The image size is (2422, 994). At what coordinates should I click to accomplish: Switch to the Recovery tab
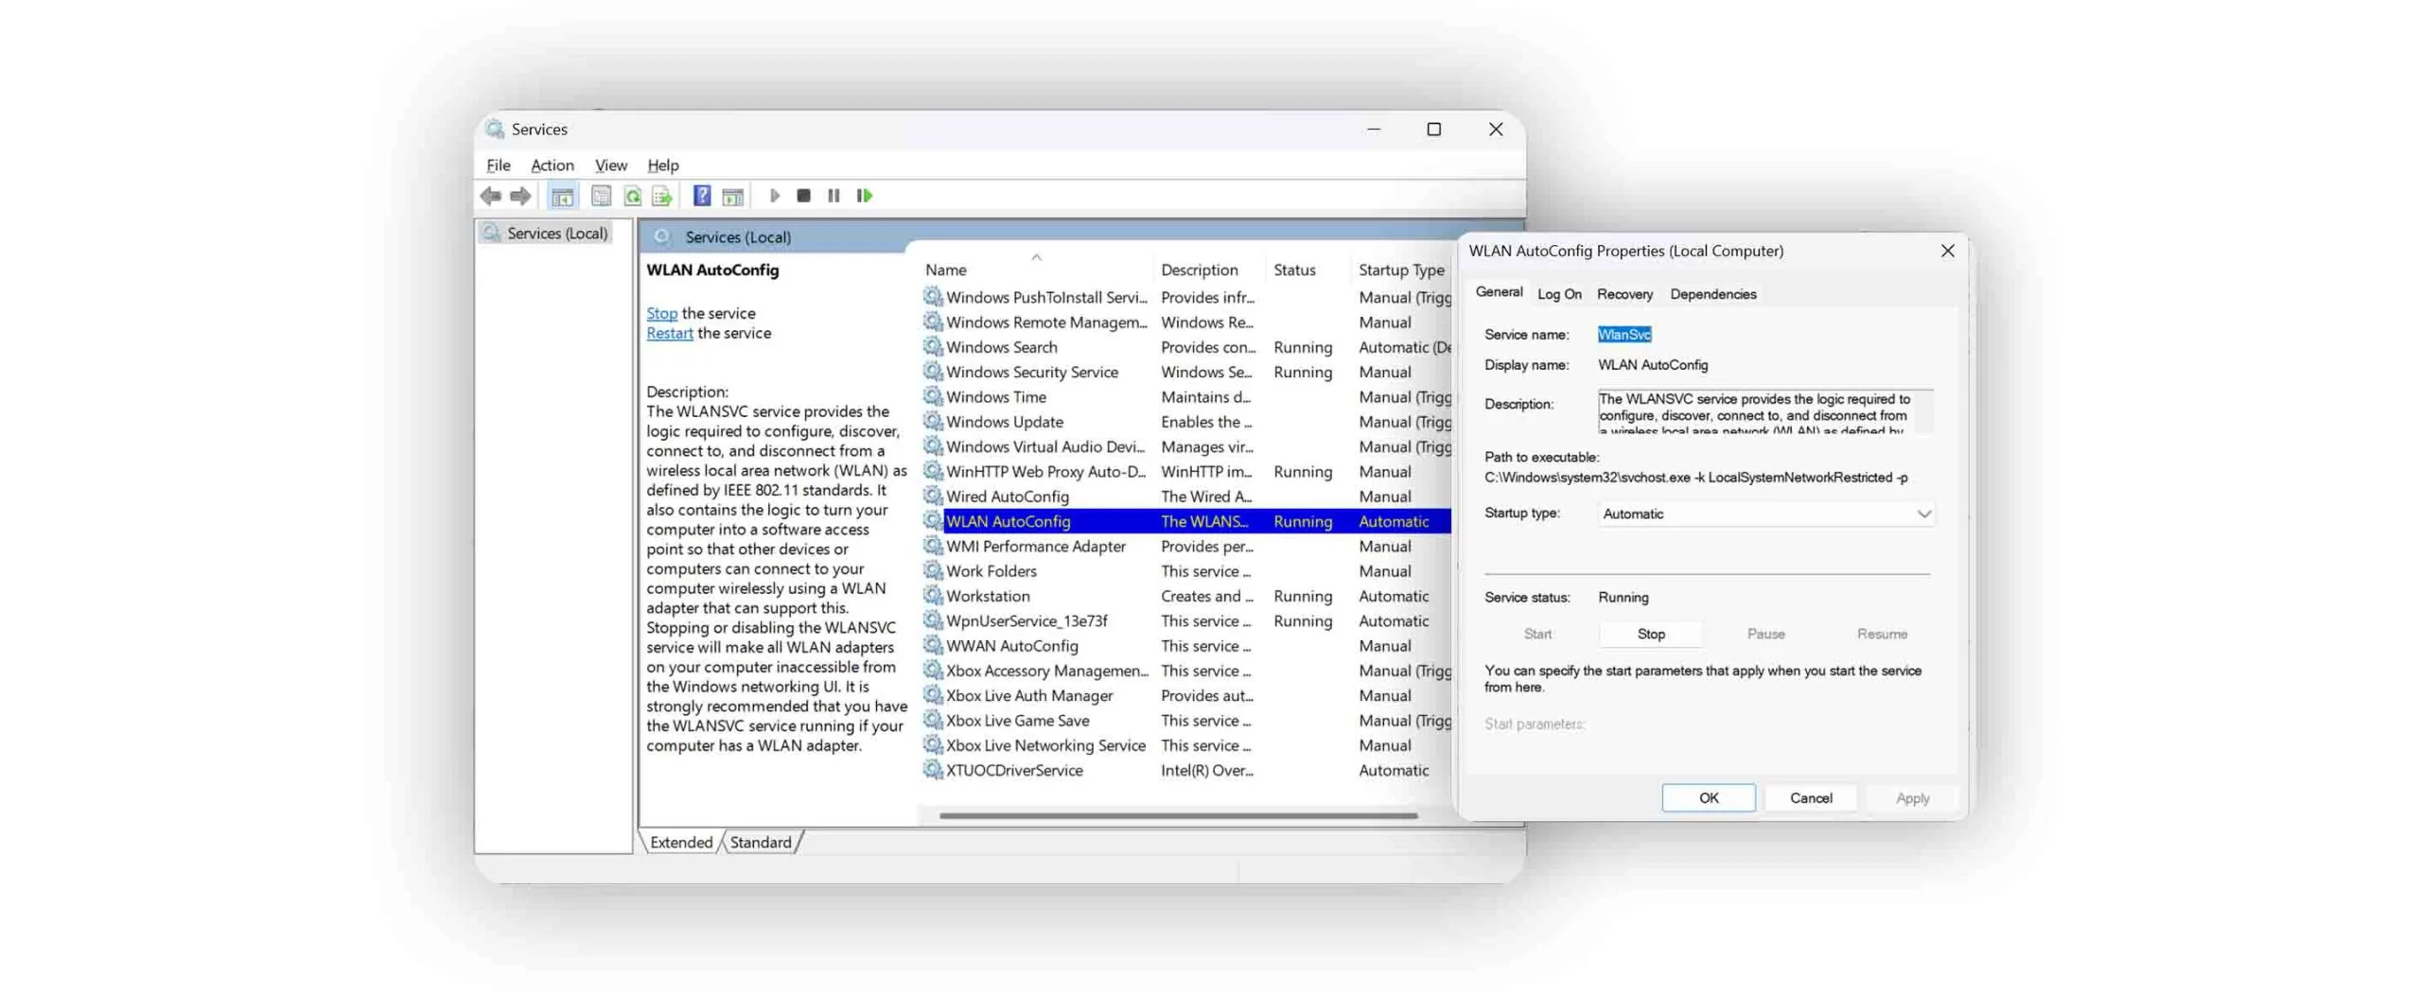1624,294
